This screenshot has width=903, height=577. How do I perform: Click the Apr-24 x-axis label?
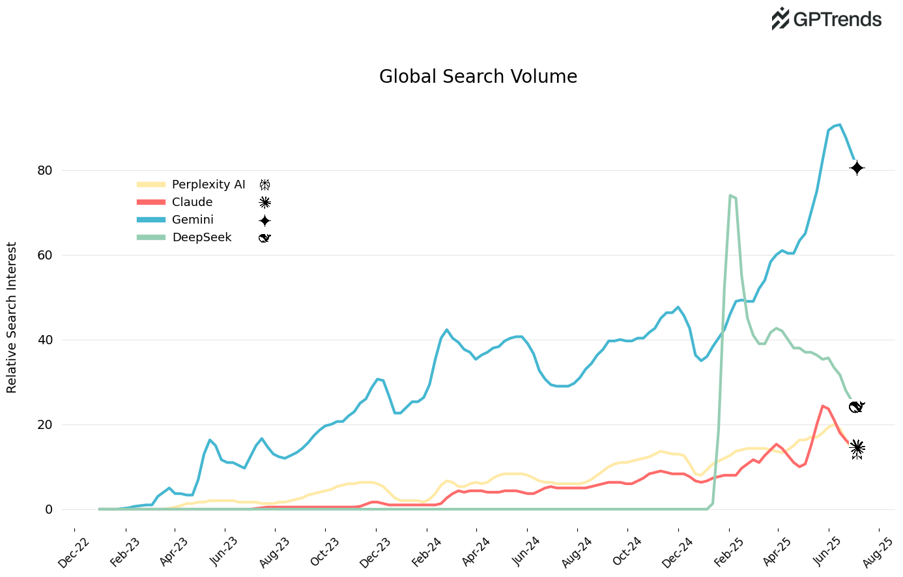(476, 552)
